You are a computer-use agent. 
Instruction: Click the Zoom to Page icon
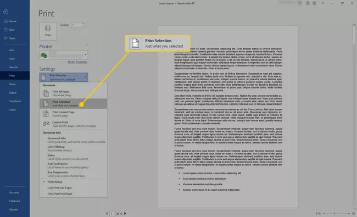[354, 214]
